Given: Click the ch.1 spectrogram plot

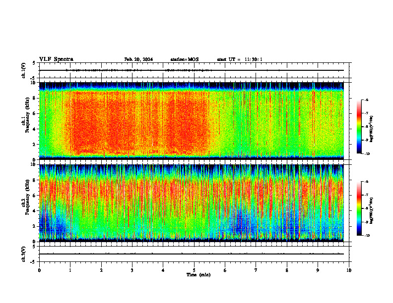Looking at the screenshot, I should [x=192, y=121].
